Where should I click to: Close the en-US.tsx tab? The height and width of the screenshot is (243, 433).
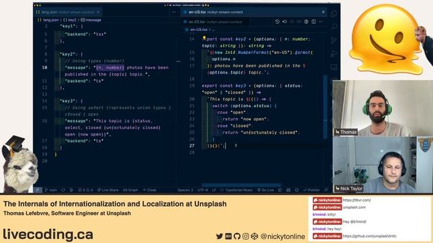[x=323, y=12]
